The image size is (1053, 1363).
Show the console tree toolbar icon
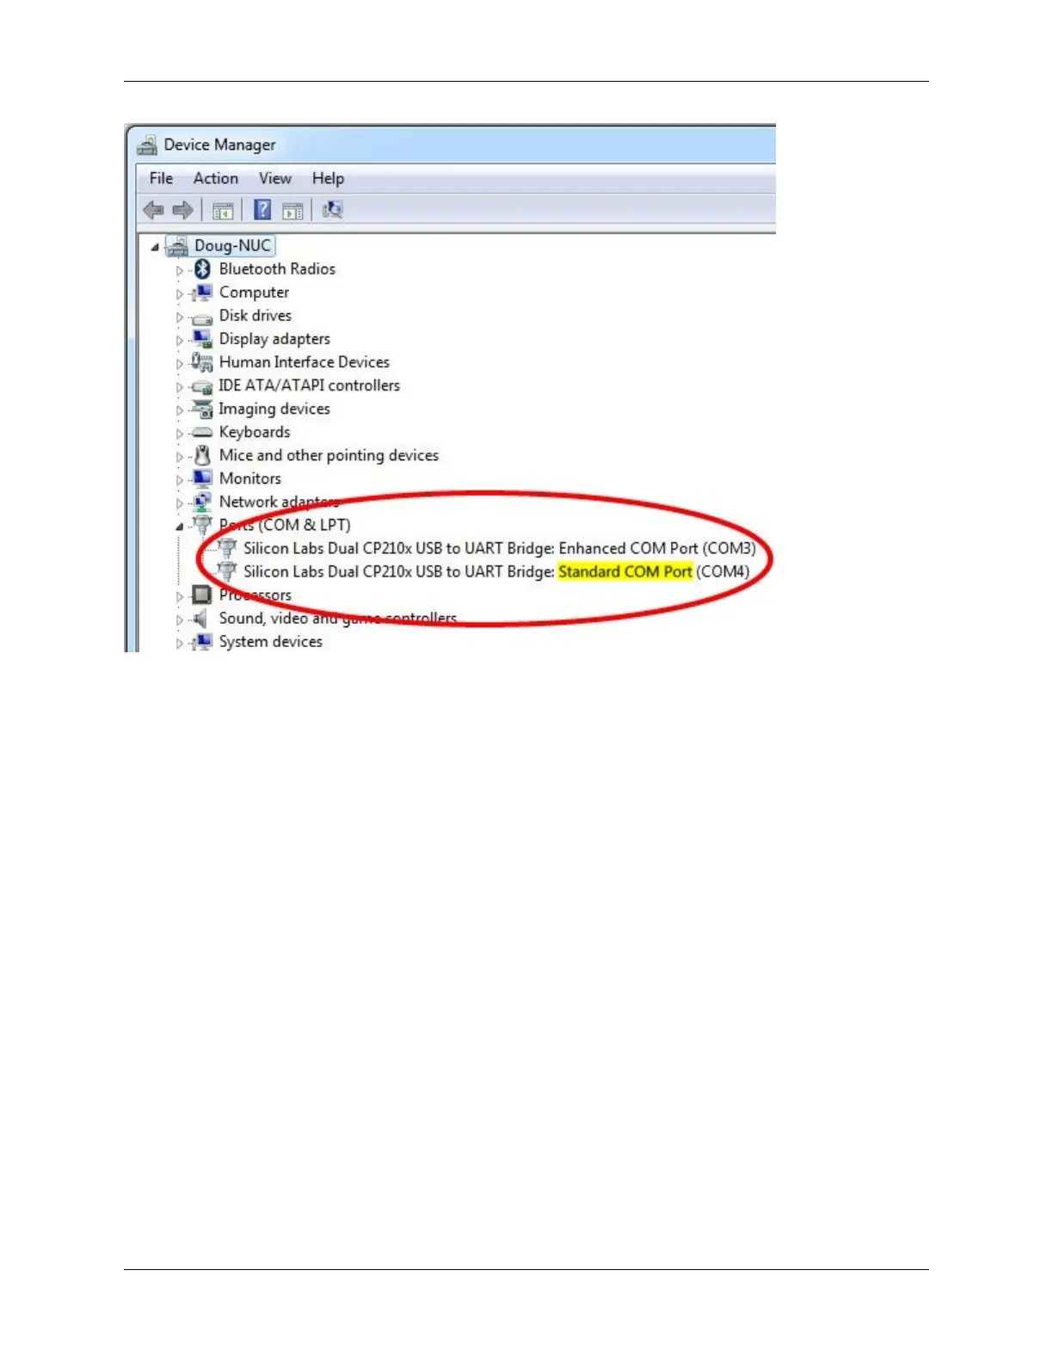(223, 210)
